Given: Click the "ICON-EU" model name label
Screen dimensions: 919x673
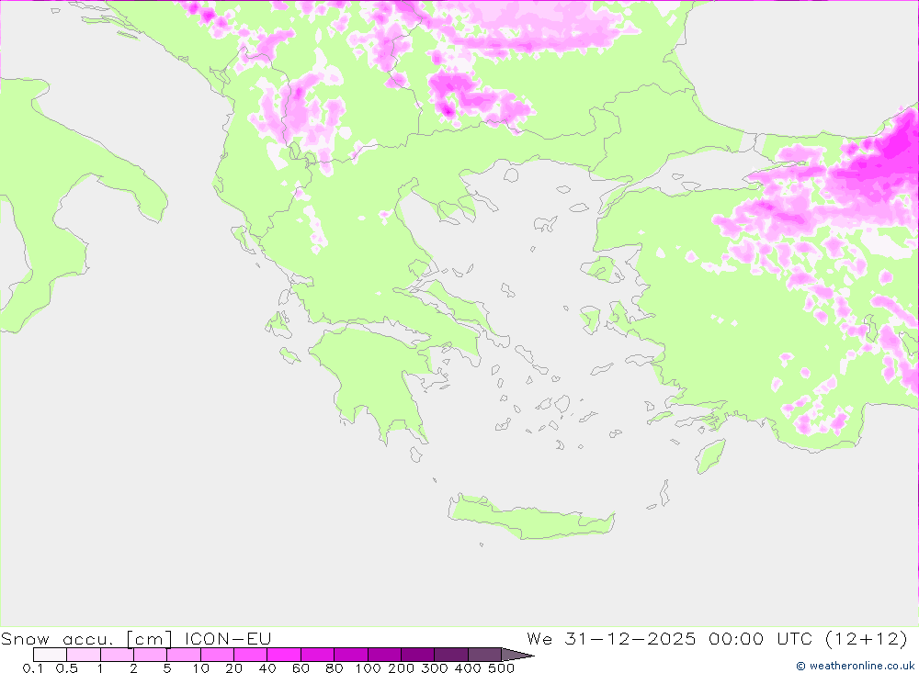Looking at the screenshot, I should 228,638.
